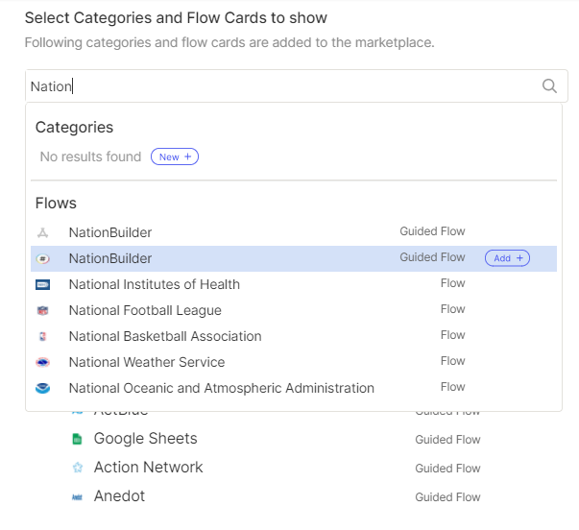Click the New + category button
Viewport: 579px width, 530px height.
[175, 157]
